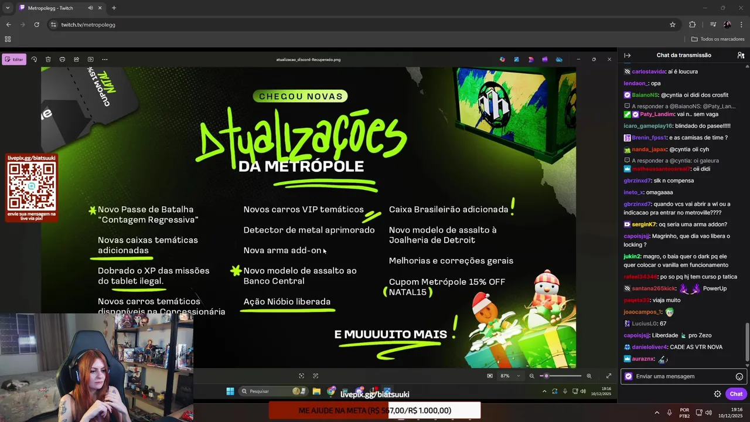This screenshot has width=750, height=422.
Task: Collapse the Twitch chat panel arrow
Action: coord(627,55)
